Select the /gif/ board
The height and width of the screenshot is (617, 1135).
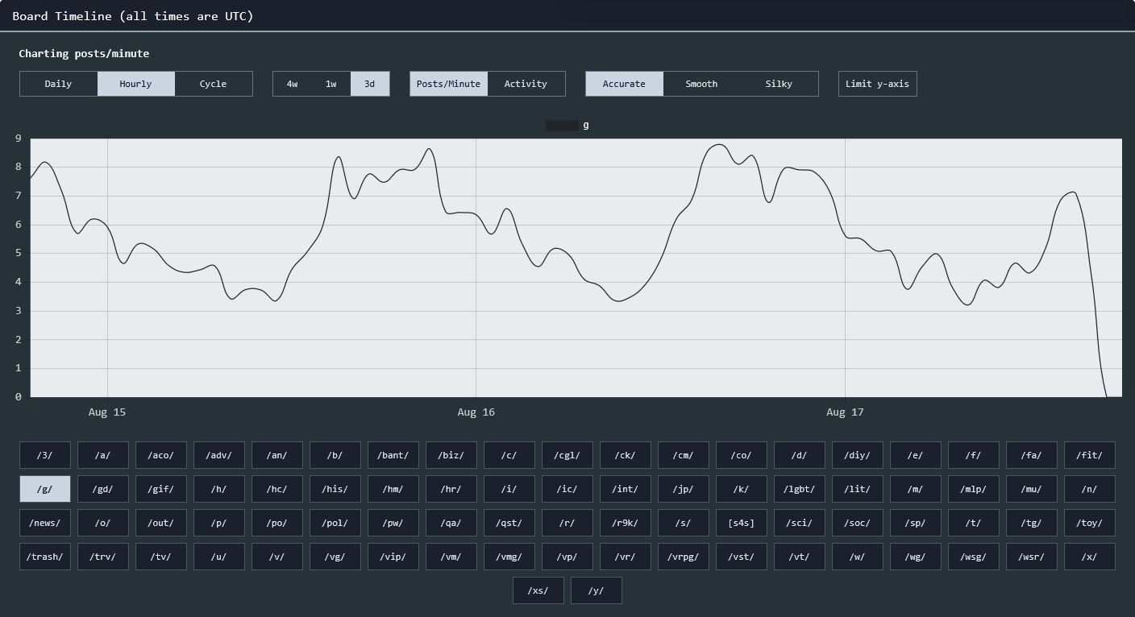click(161, 489)
